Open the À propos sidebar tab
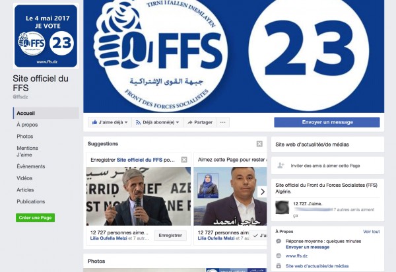Image resolution: width=396 pixels, height=272 pixels. (x=27, y=125)
